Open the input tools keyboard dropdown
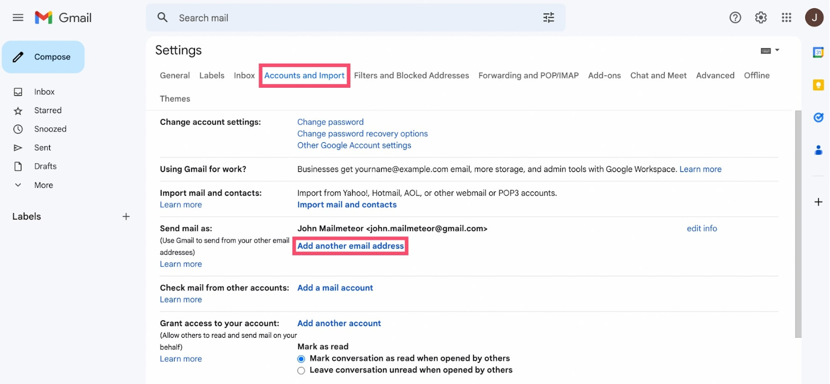The height and width of the screenshot is (384, 830). (770, 50)
